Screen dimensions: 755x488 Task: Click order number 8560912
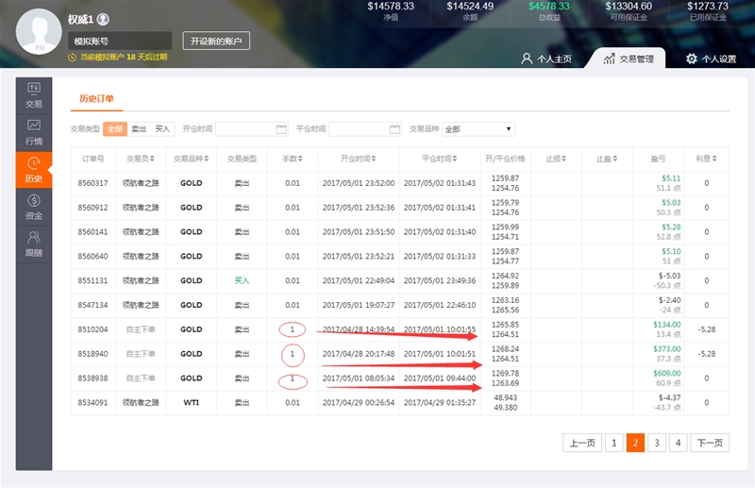pyautogui.click(x=92, y=208)
